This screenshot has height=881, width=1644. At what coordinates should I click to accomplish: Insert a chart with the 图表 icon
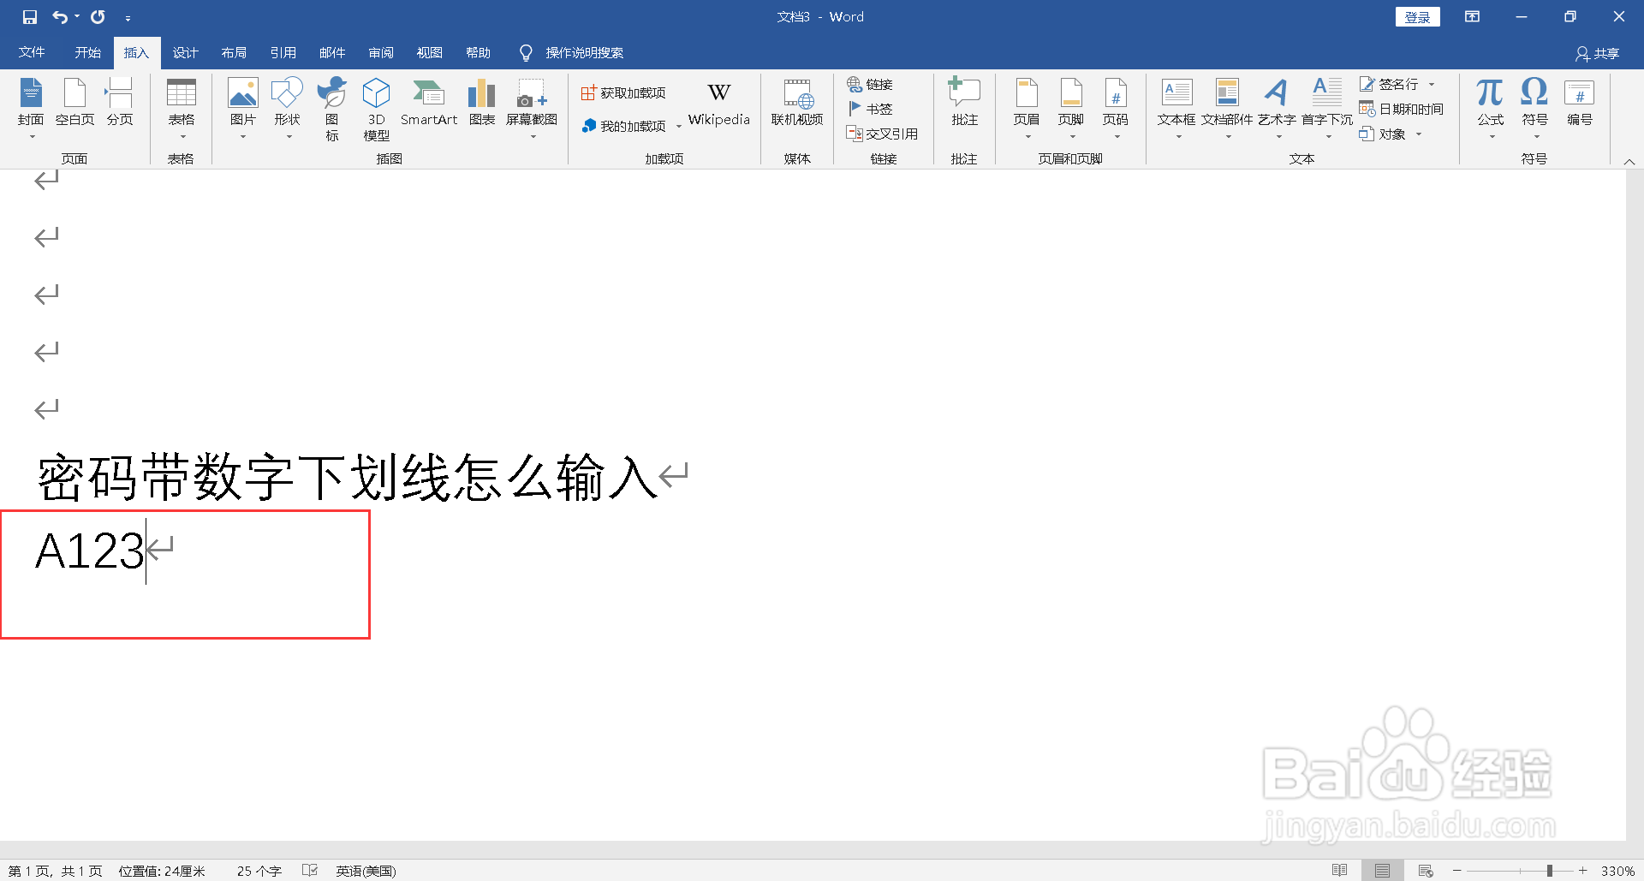(x=481, y=103)
